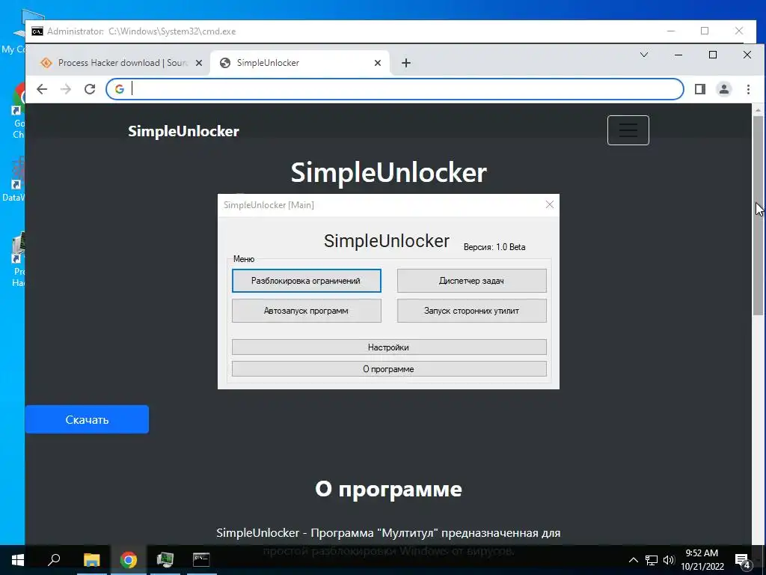Click the blue Скачать download button

tap(87, 419)
